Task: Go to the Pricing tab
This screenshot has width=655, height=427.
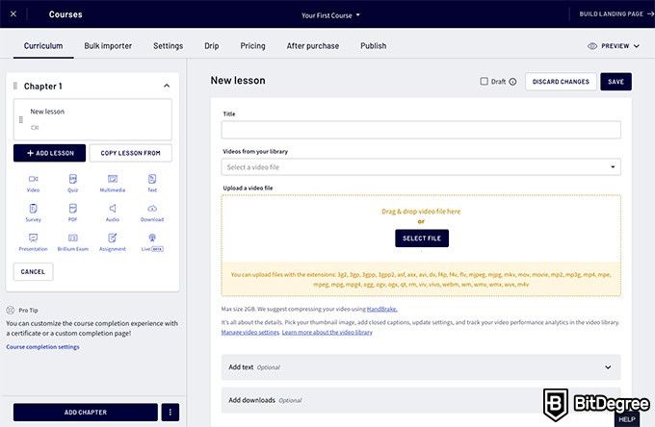Action: (x=252, y=46)
